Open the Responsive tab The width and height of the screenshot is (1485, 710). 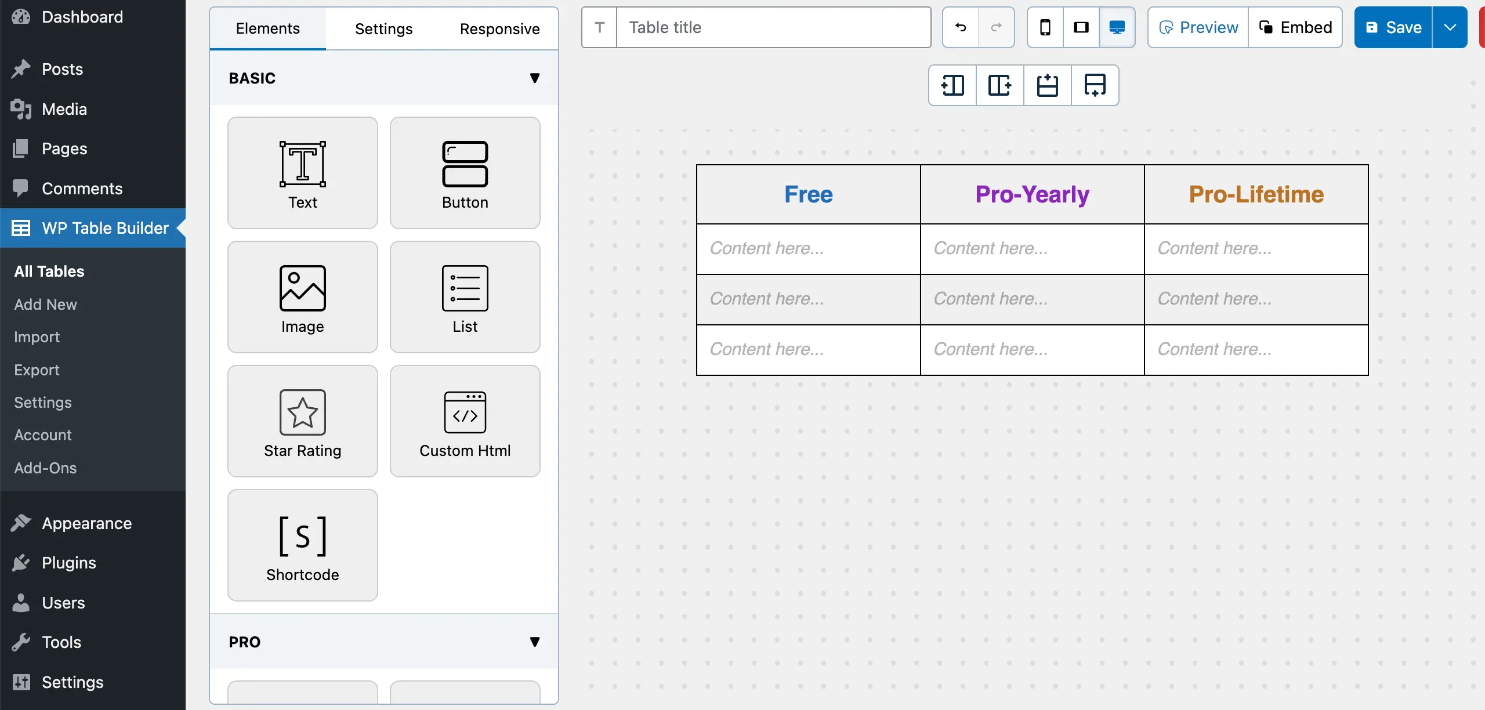499,28
